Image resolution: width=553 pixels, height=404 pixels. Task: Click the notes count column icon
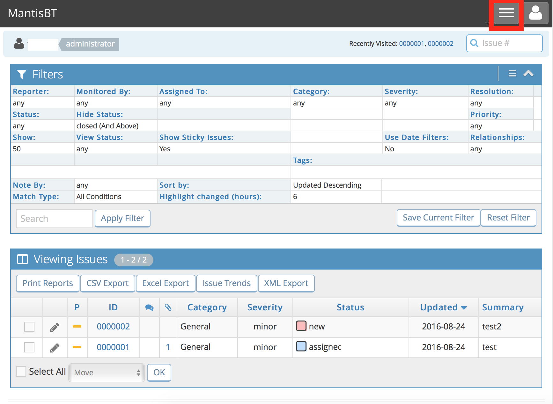click(x=149, y=307)
